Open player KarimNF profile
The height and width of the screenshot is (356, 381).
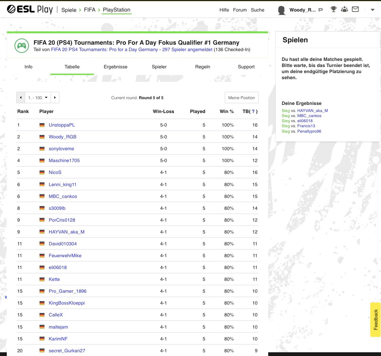coord(58,339)
